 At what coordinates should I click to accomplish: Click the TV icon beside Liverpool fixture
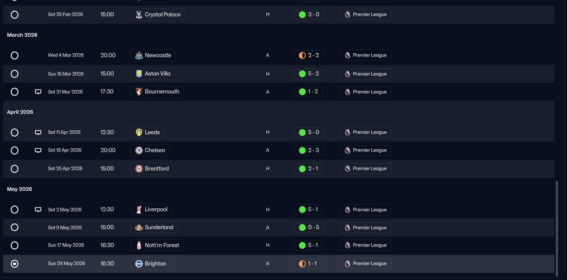(x=38, y=209)
